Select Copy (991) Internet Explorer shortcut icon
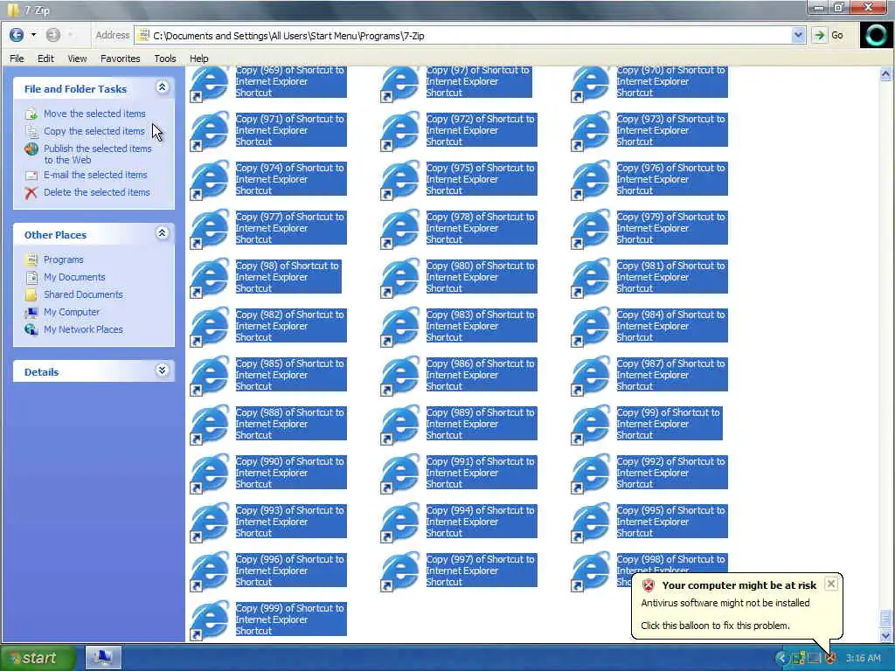 pyautogui.click(x=399, y=474)
